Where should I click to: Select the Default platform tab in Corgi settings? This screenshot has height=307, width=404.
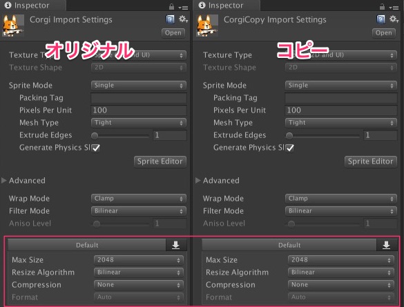[87, 245]
